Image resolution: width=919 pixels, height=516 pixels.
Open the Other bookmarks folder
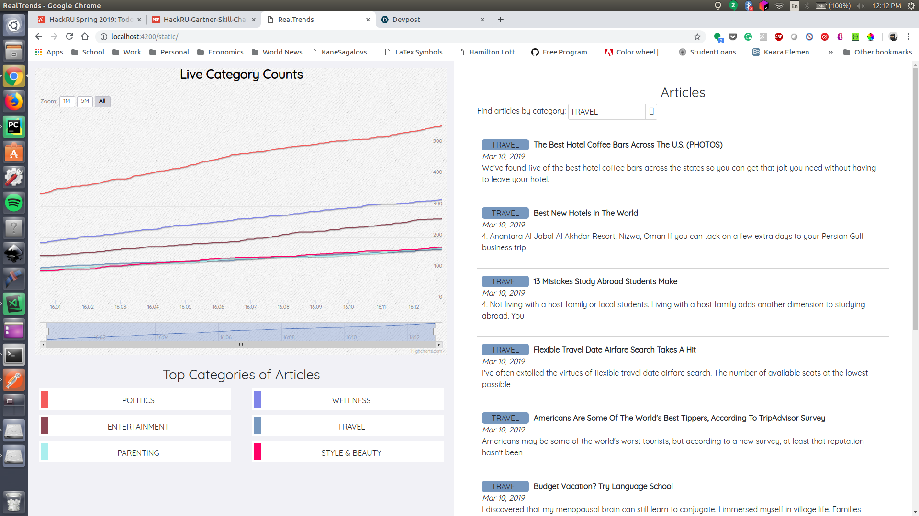tap(877, 52)
